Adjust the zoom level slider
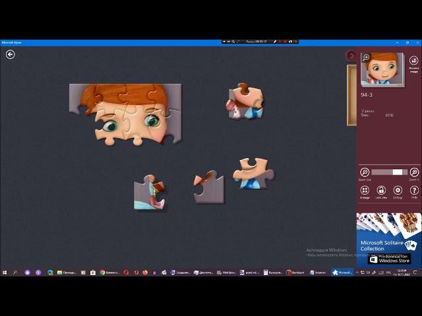This screenshot has height=316, width=422. (x=389, y=172)
